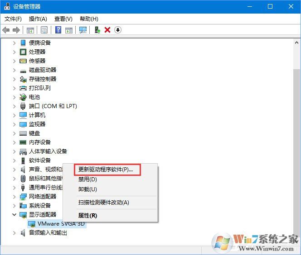Select the 计算机 tree row
Screen dimensions: 301x255
point(37,115)
